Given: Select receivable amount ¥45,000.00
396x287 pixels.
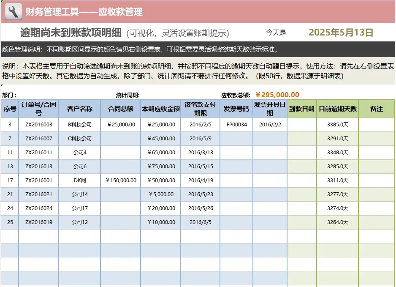Looking at the screenshot, I should (161, 139).
